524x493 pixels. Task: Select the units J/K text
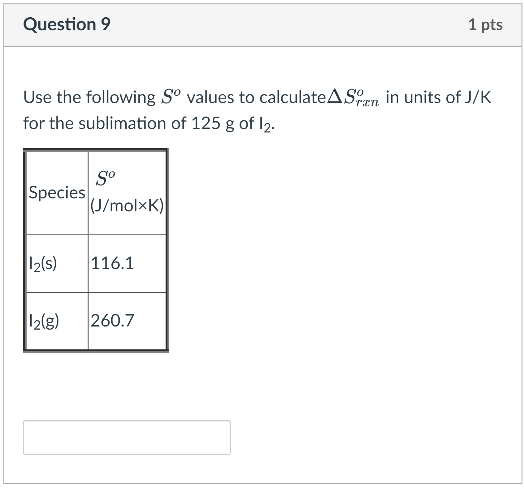(x=479, y=96)
